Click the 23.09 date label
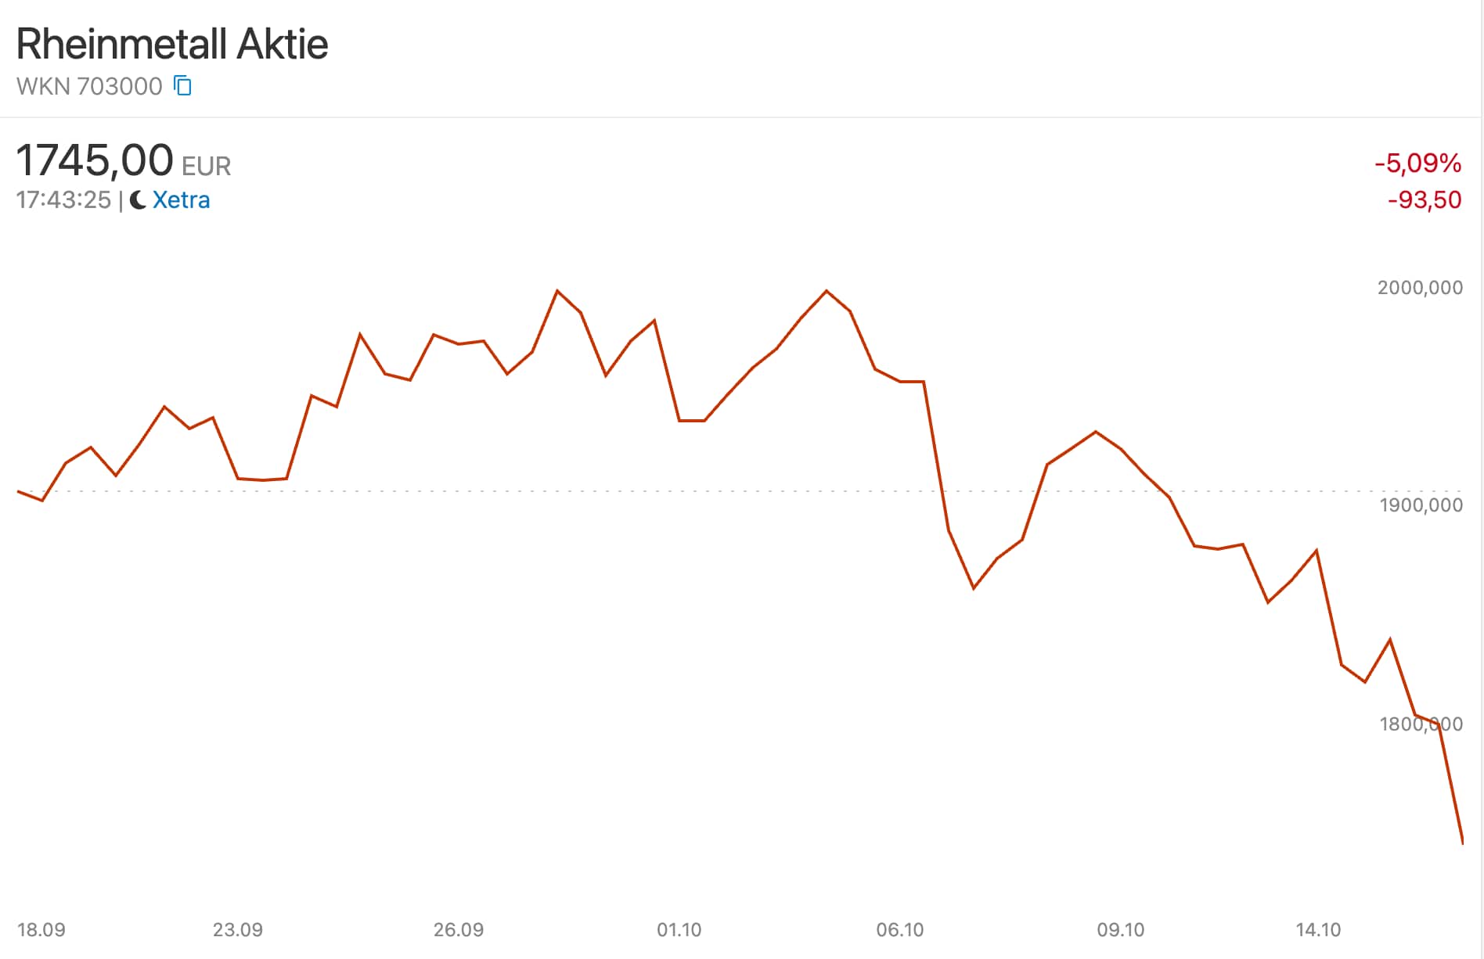The image size is (1484, 959). (x=238, y=930)
